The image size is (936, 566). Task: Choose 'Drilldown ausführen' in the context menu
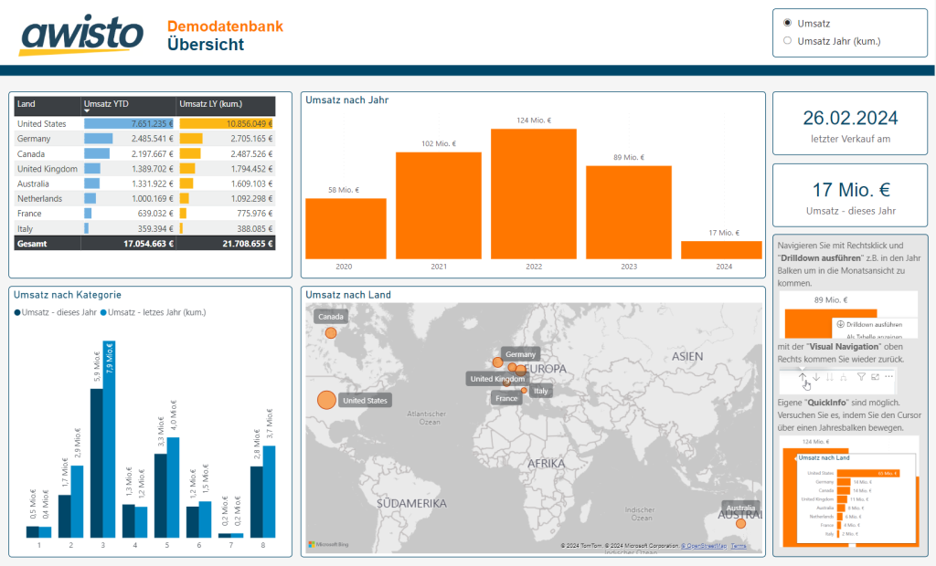click(x=869, y=325)
